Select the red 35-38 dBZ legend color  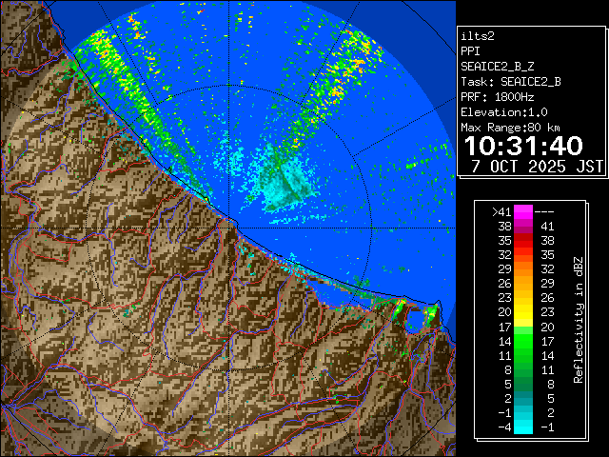(x=523, y=240)
